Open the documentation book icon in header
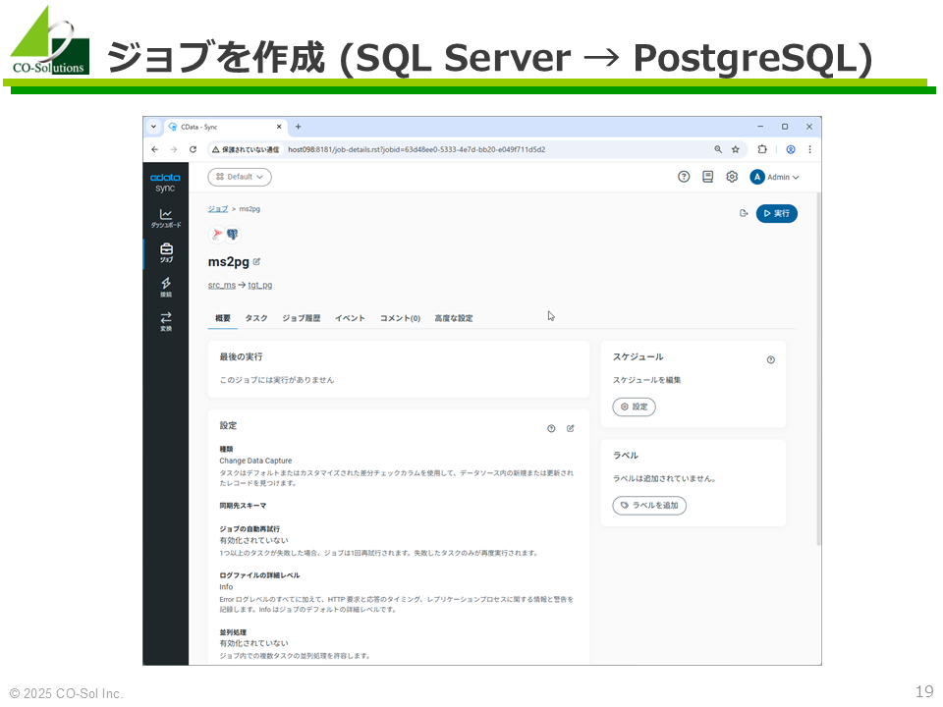Screen dimensions: 943x707 coord(708,177)
